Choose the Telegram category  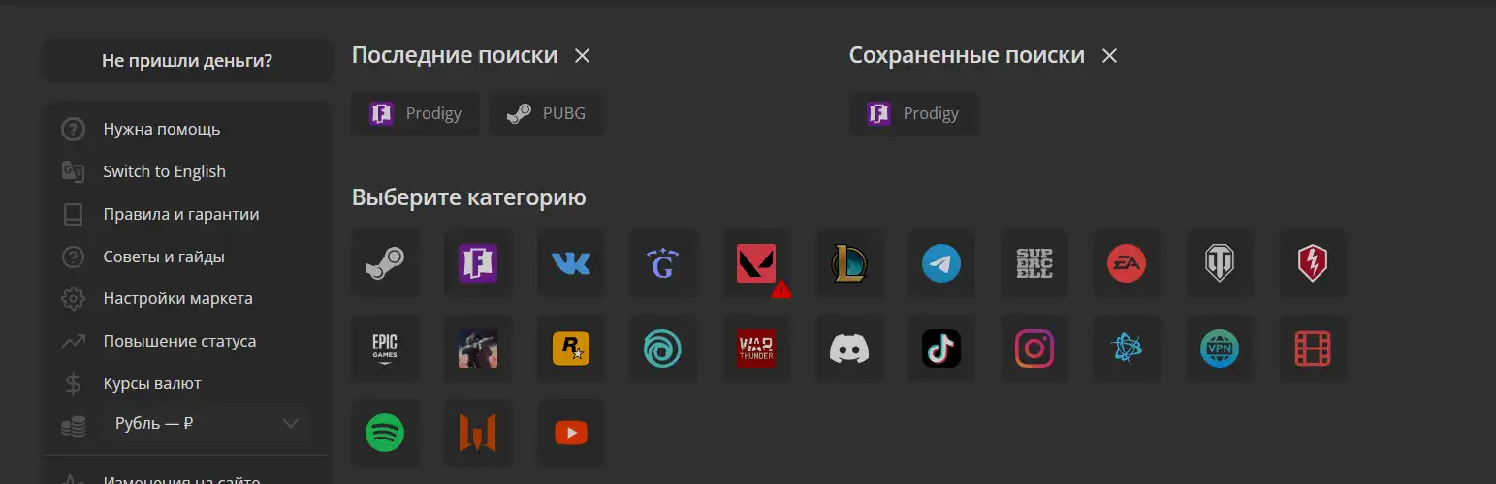click(941, 263)
